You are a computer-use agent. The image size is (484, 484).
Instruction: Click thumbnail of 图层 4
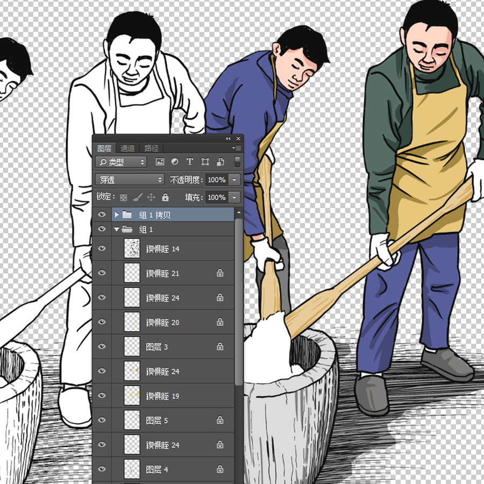[x=132, y=469]
